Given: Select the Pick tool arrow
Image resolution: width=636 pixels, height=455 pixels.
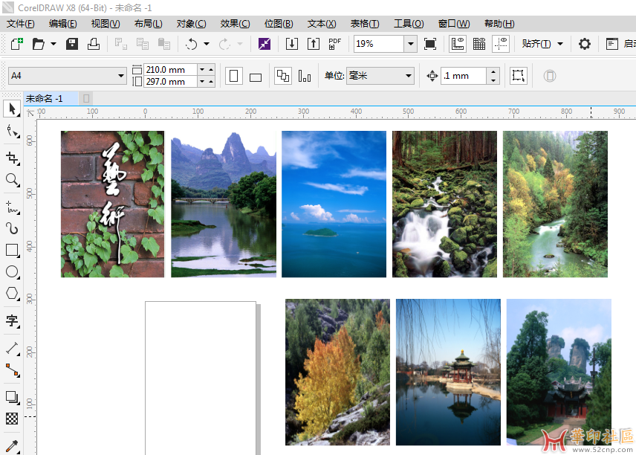Looking at the screenshot, I should coord(12,109).
